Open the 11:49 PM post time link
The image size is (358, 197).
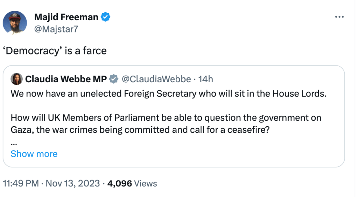click(x=21, y=183)
